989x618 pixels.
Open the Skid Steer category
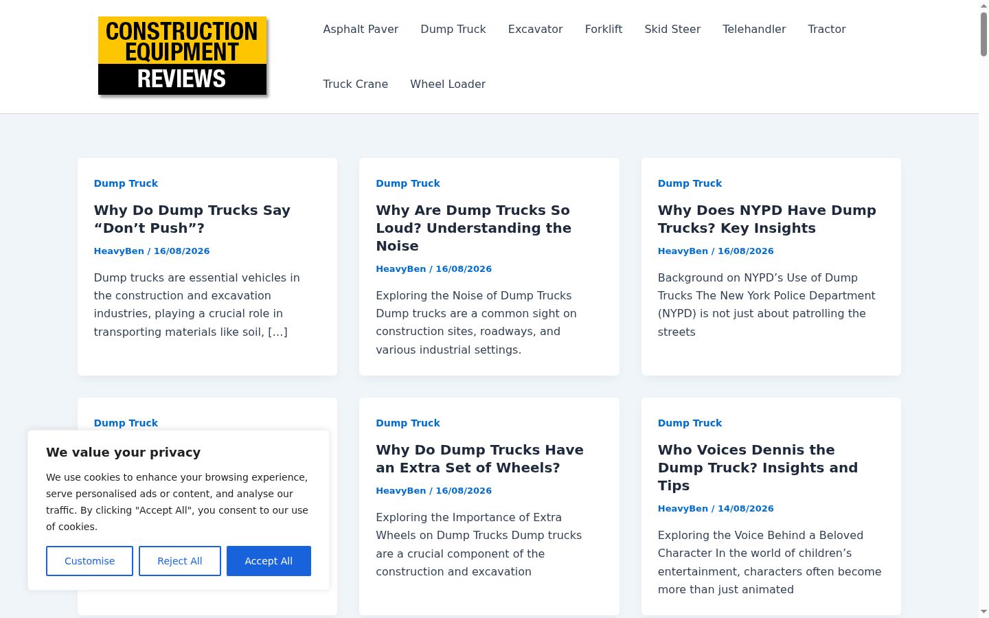pos(672,29)
